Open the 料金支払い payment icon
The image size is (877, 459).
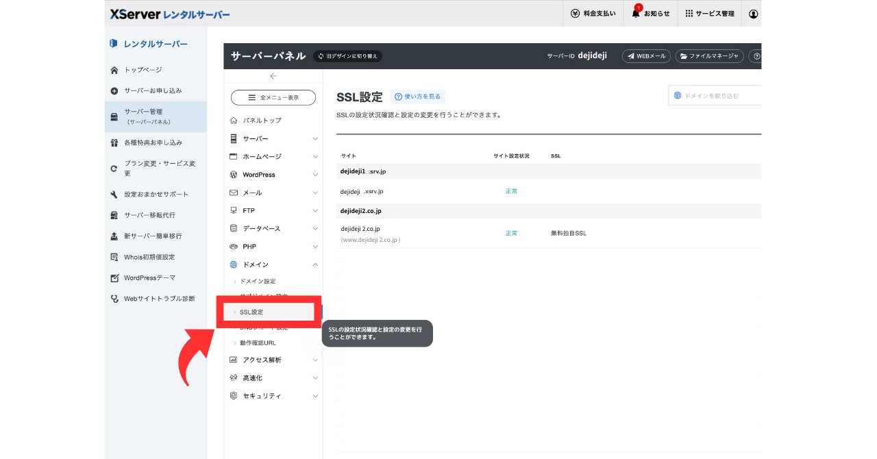(x=594, y=14)
